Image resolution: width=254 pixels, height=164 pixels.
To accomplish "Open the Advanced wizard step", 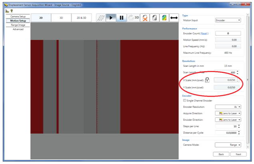I will point(18,29).
